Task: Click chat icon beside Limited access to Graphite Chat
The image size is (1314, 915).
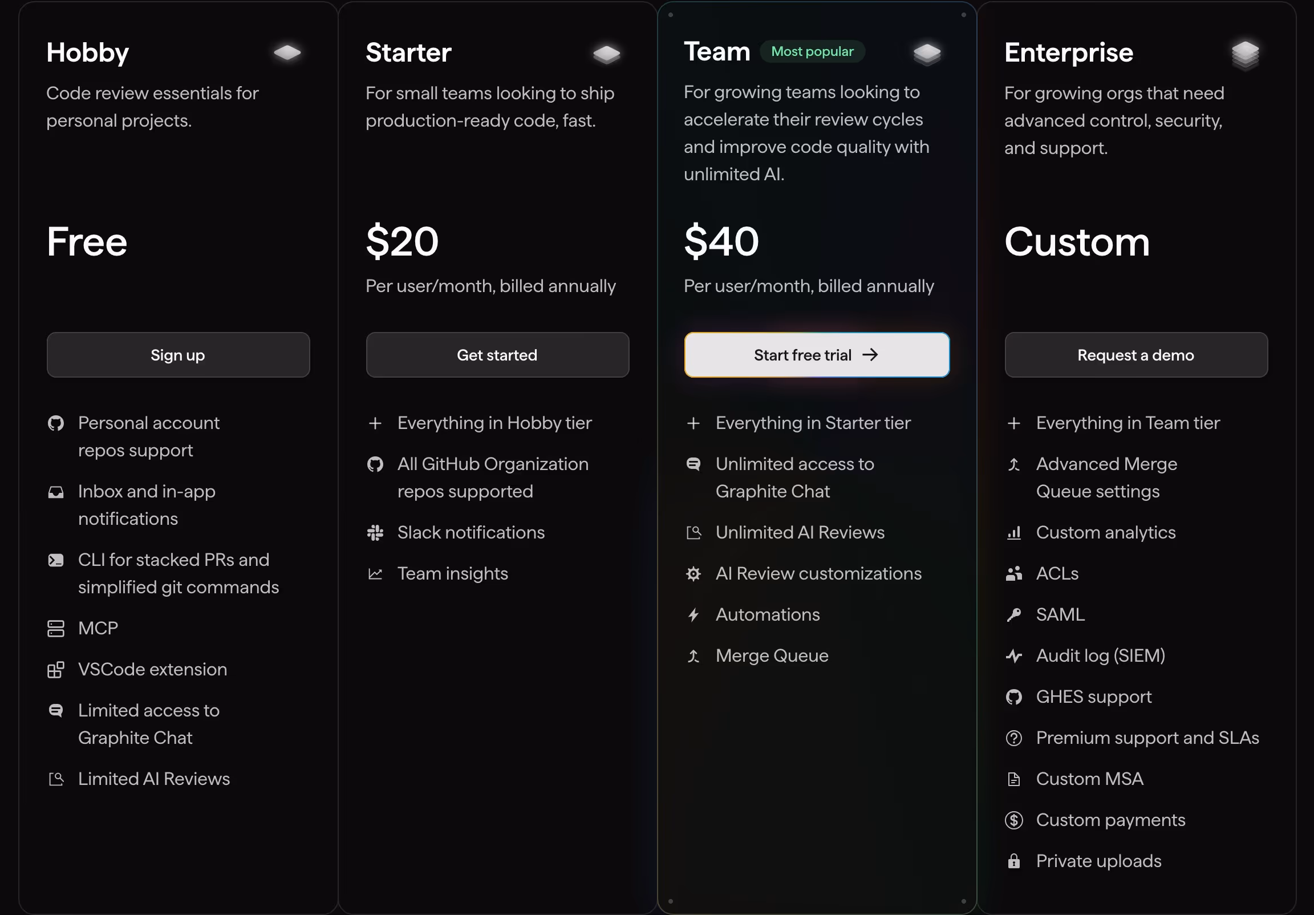Action: pyautogui.click(x=55, y=711)
